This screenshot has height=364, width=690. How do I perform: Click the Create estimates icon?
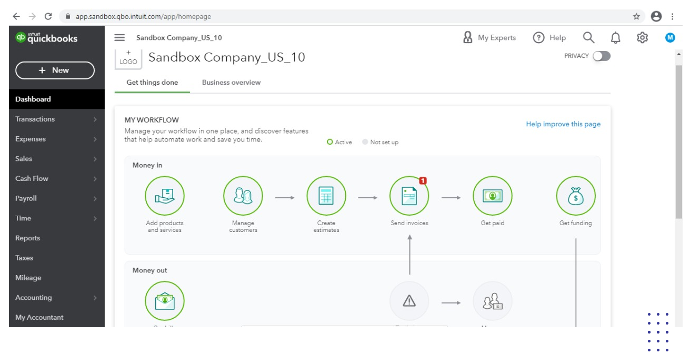click(326, 196)
